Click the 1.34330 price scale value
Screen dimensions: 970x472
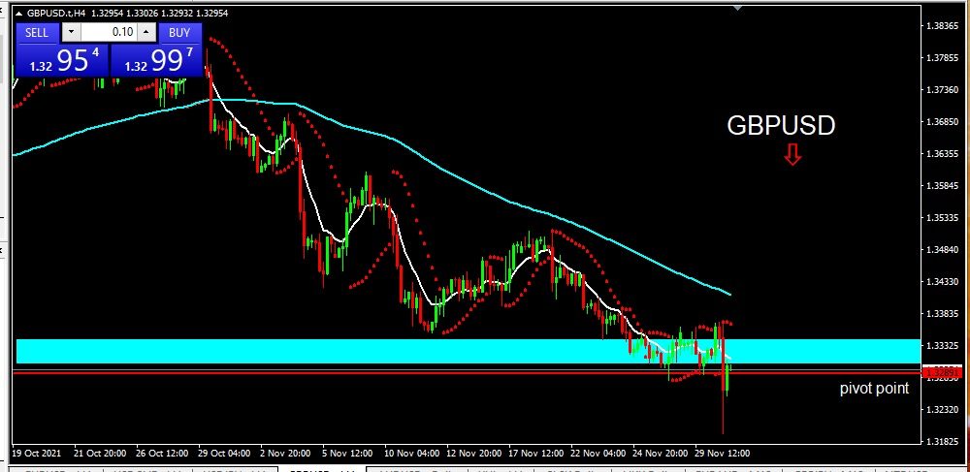(942, 281)
